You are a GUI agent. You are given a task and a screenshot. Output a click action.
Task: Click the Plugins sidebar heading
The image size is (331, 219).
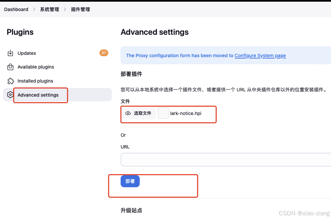20,32
